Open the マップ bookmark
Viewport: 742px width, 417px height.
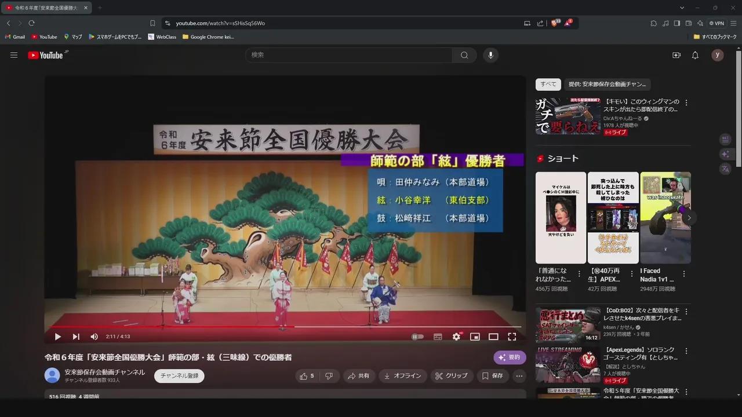73,36
